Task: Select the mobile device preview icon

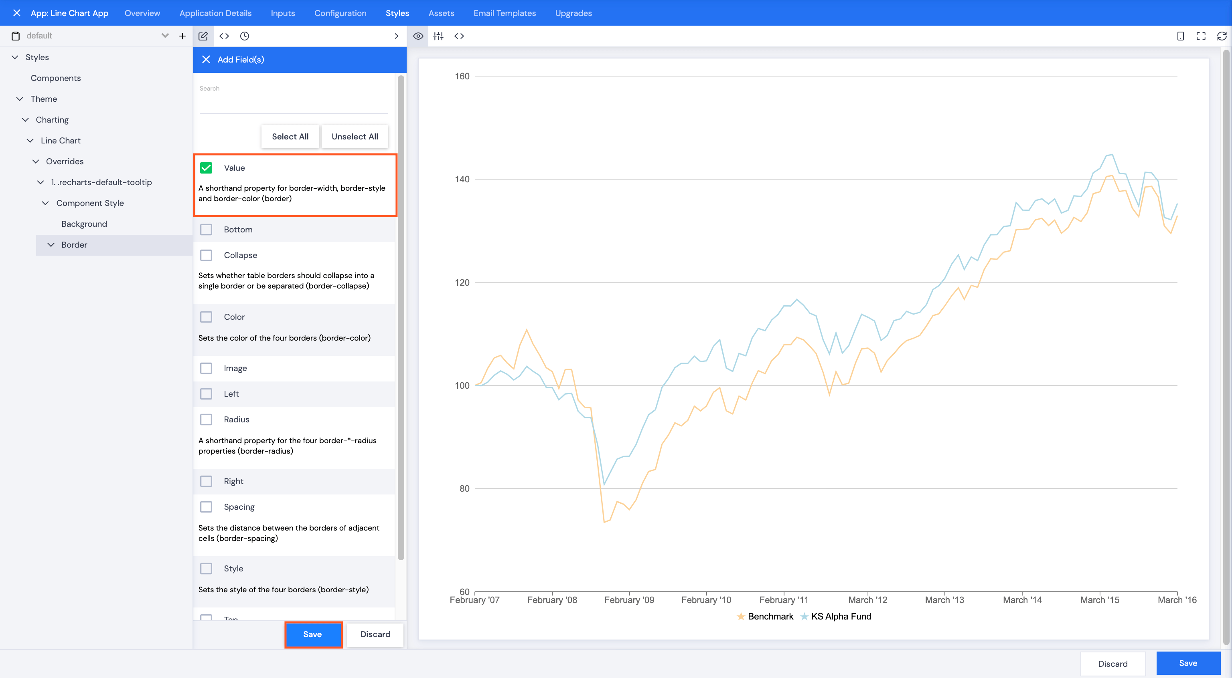Action: 1180,36
